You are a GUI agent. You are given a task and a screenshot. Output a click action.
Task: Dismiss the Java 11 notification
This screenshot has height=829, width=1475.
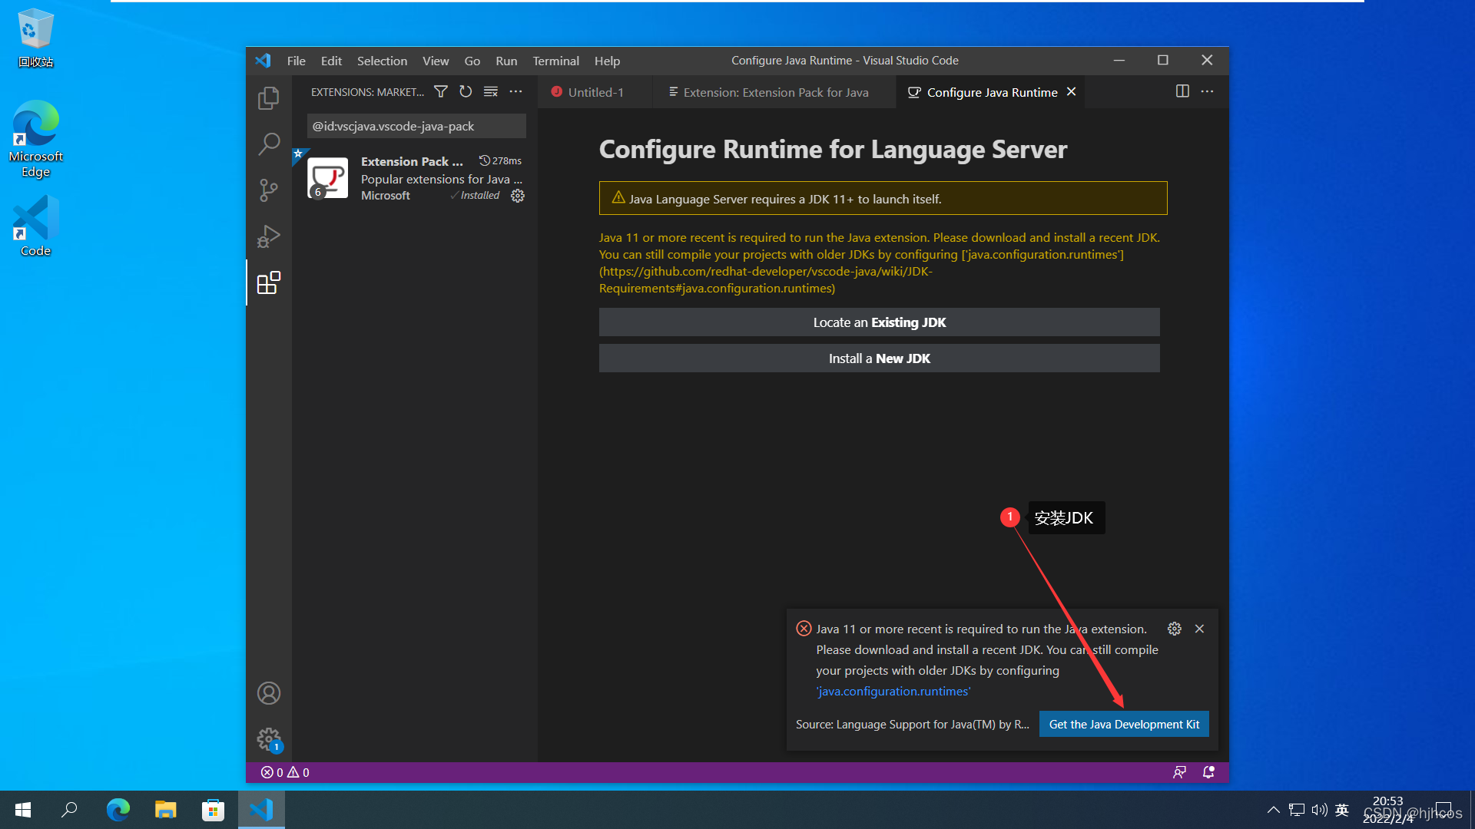coord(1199,629)
